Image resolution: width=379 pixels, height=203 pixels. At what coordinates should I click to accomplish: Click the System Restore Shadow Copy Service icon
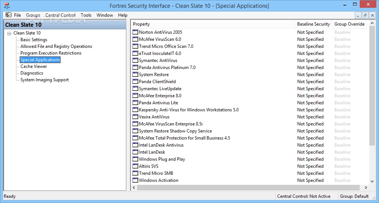point(135,131)
